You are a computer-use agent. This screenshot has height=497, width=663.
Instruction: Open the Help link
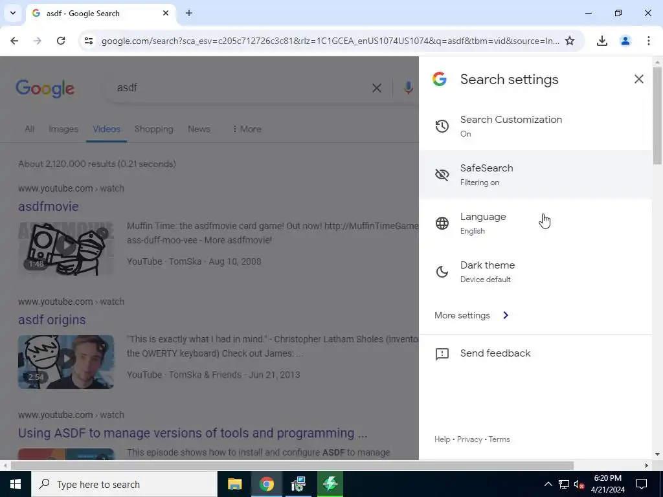[x=442, y=439]
